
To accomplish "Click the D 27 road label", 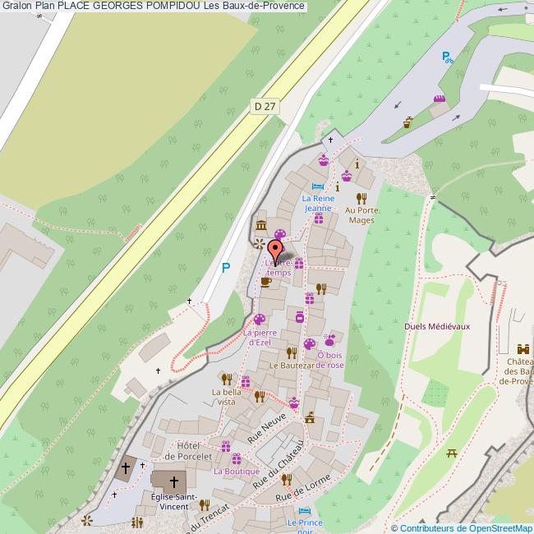I will [x=265, y=105].
